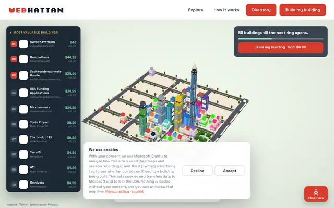The width and height of the screenshot is (334, 208).
Task: Click the rank 04 badge
Action: pos(14,93)
